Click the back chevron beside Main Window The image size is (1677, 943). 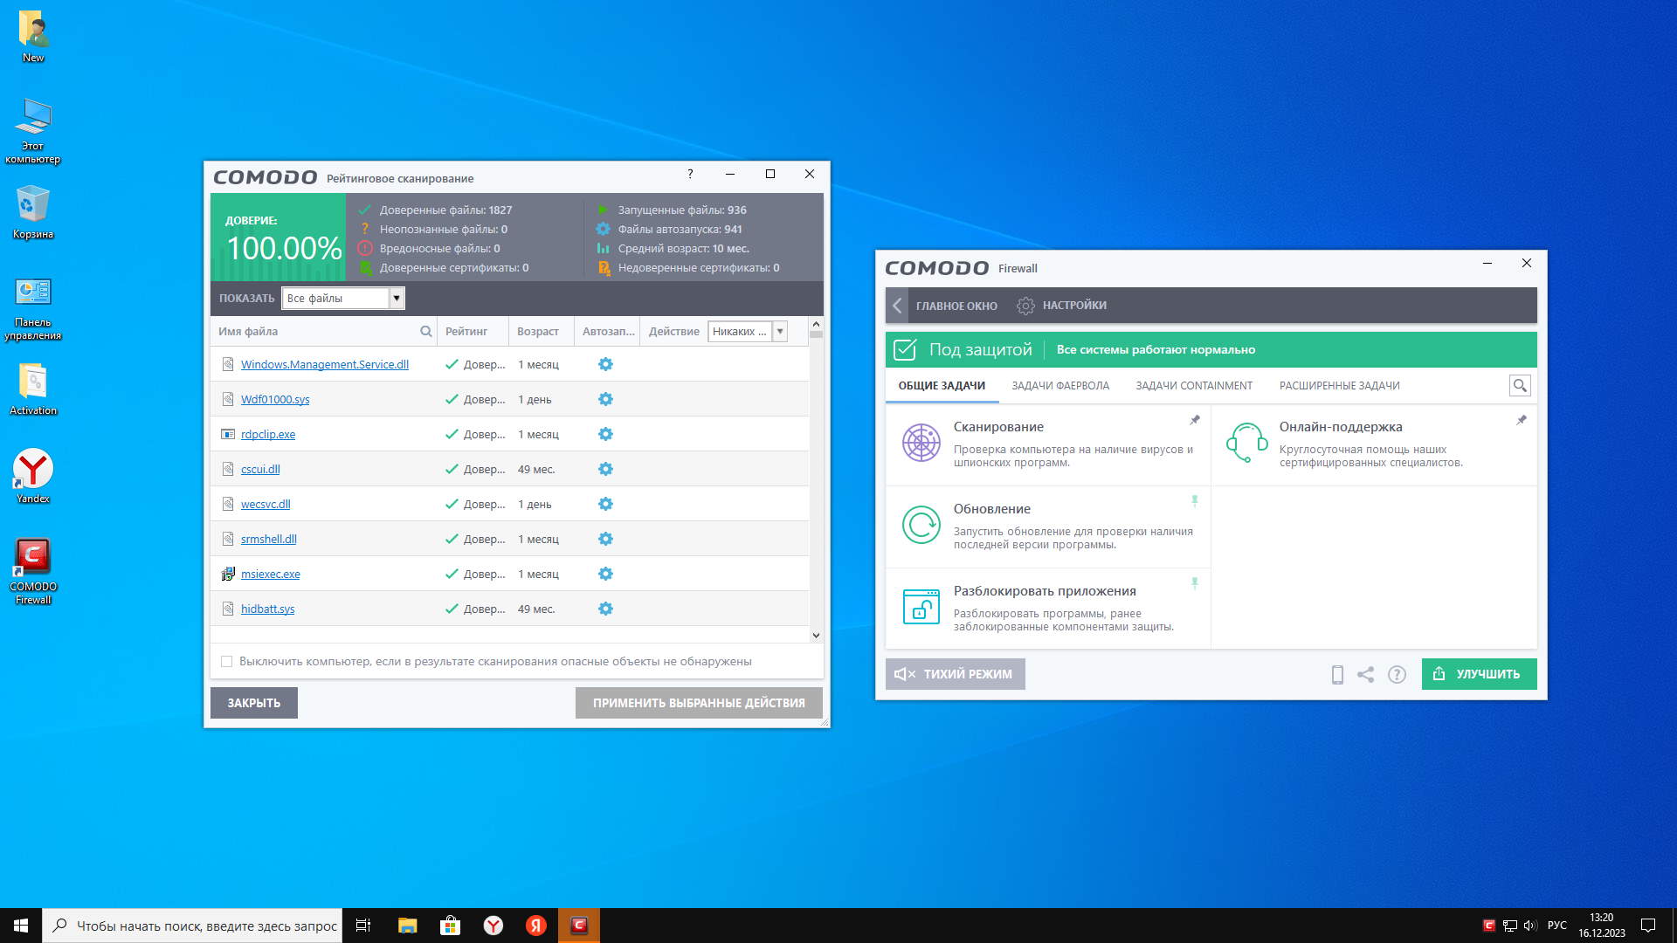[x=897, y=306]
